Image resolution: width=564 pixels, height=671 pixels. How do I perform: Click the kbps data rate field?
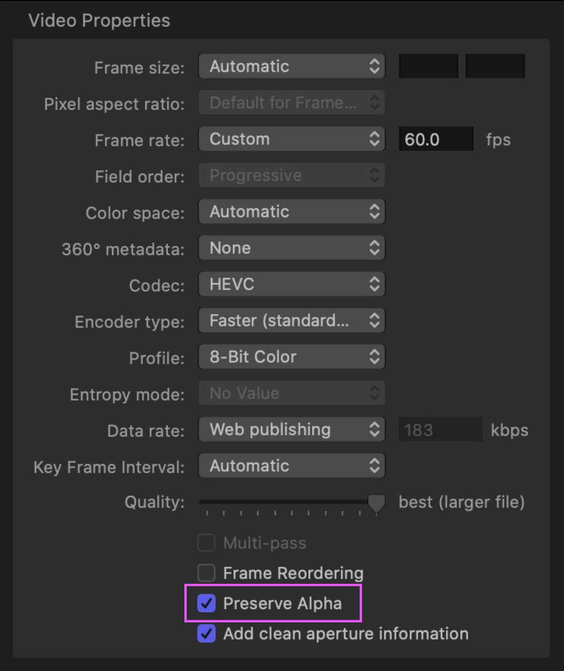(440, 429)
